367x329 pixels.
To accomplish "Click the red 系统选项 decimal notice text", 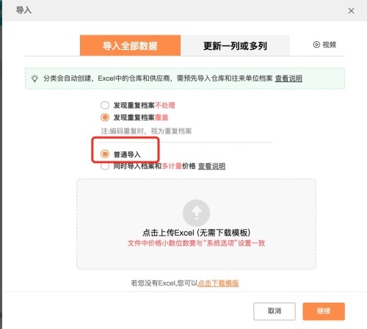I will 196,243.
